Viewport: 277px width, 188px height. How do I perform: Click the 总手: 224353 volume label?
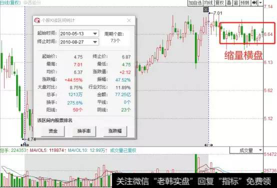[x=13, y=150]
